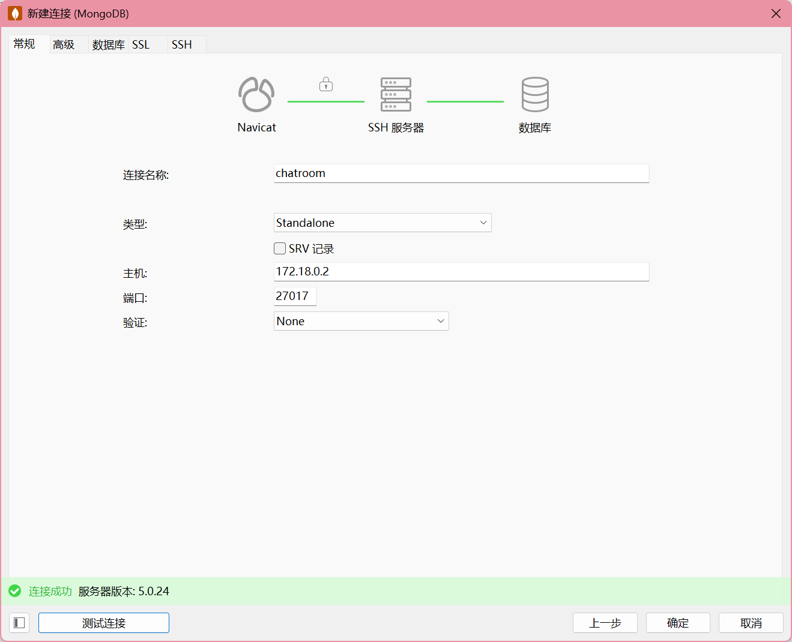The image size is (792, 642).
Task: Click the 类型: label
Action: [x=135, y=224]
